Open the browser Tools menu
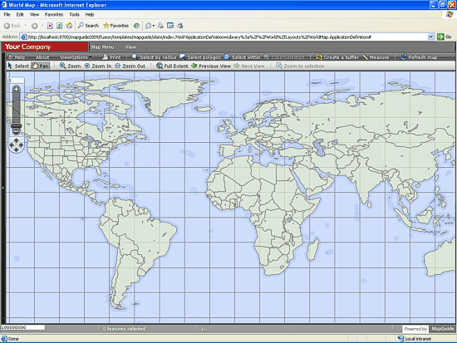 click(74, 14)
